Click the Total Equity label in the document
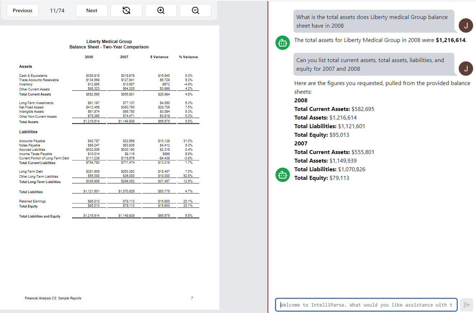Viewport: 476px width, 313px height. pyautogui.click(x=28, y=206)
